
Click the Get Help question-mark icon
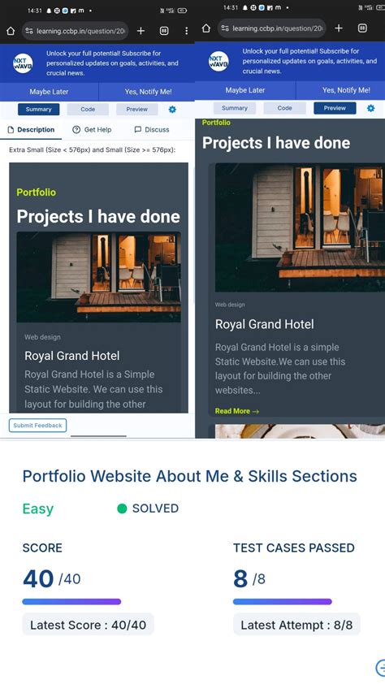point(76,129)
